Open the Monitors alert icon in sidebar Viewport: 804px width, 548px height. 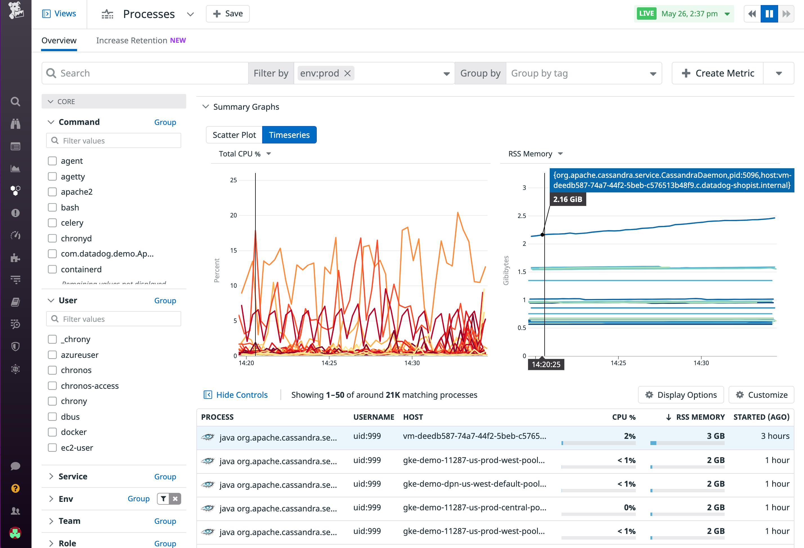coord(15,213)
